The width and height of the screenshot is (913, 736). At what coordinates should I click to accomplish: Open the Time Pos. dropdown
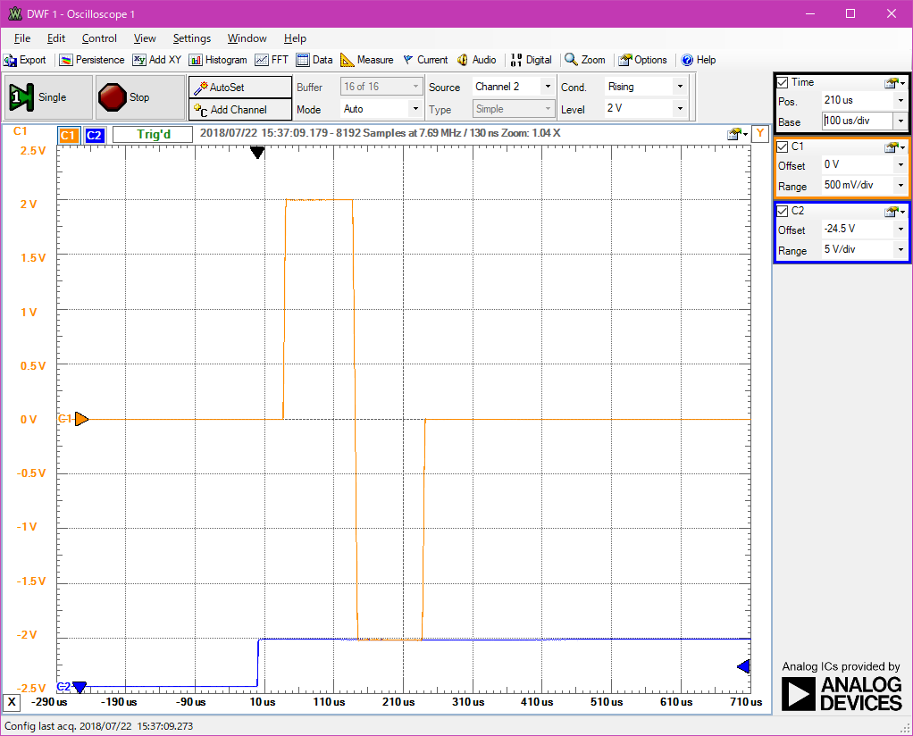coord(900,100)
